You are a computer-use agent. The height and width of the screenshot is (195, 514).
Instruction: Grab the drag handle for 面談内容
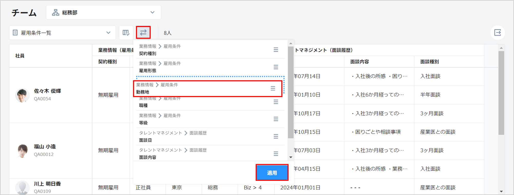tap(276, 154)
